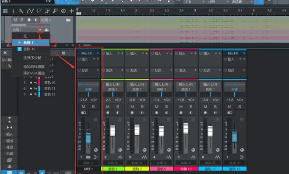Close the mixer console with X icon
289x174 pixels.
[5, 53]
